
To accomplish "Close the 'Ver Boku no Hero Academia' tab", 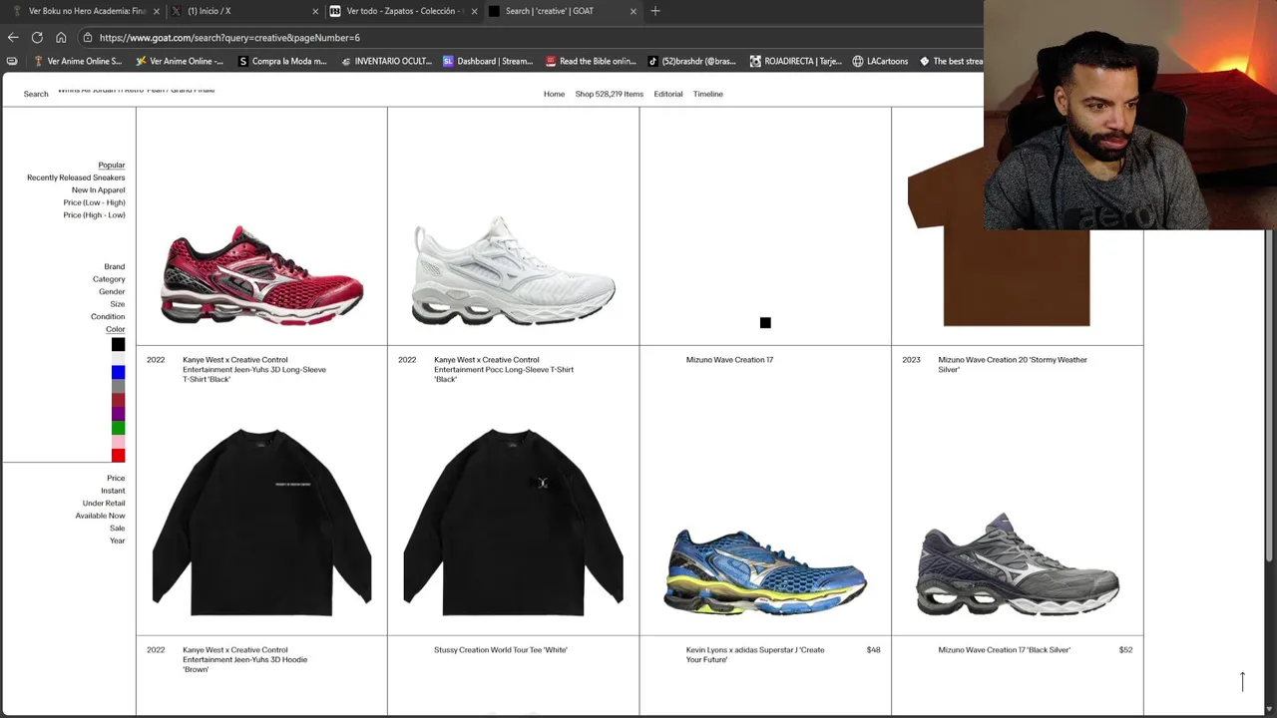I will (x=156, y=11).
